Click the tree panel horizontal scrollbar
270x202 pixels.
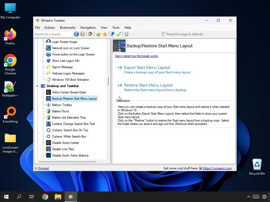67,162
